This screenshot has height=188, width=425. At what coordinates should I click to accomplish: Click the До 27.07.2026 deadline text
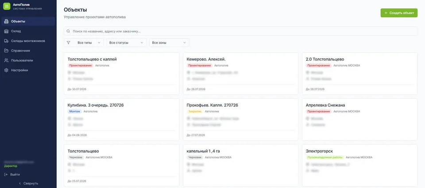196,135
